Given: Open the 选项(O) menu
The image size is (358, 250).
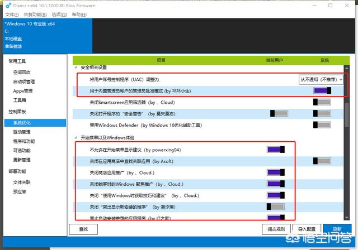Looking at the screenshot, I should coord(59,15).
